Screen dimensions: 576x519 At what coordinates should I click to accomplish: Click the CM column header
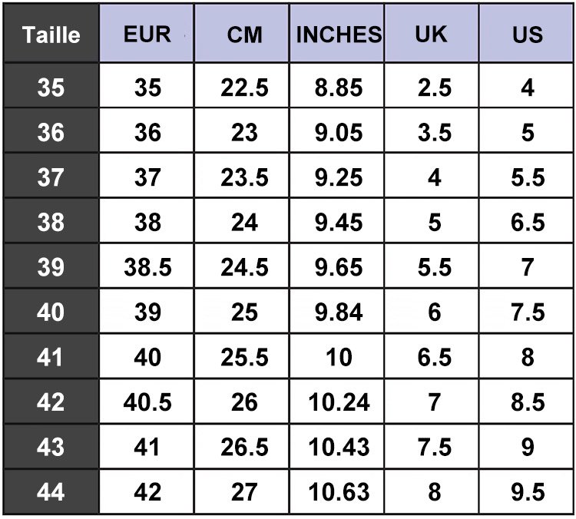[244, 35]
